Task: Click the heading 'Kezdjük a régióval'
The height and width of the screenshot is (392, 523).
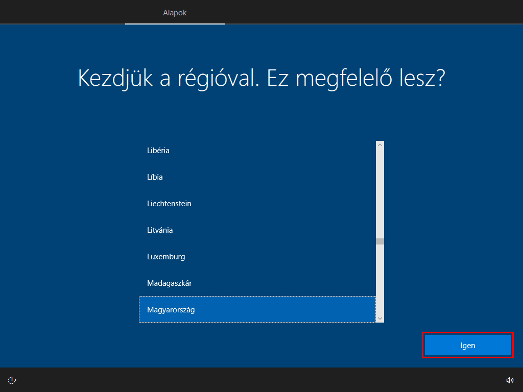Action: [x=261, y=78]
